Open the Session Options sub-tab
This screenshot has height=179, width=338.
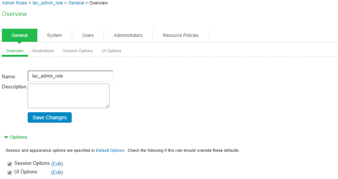click(x=78, y=51)
